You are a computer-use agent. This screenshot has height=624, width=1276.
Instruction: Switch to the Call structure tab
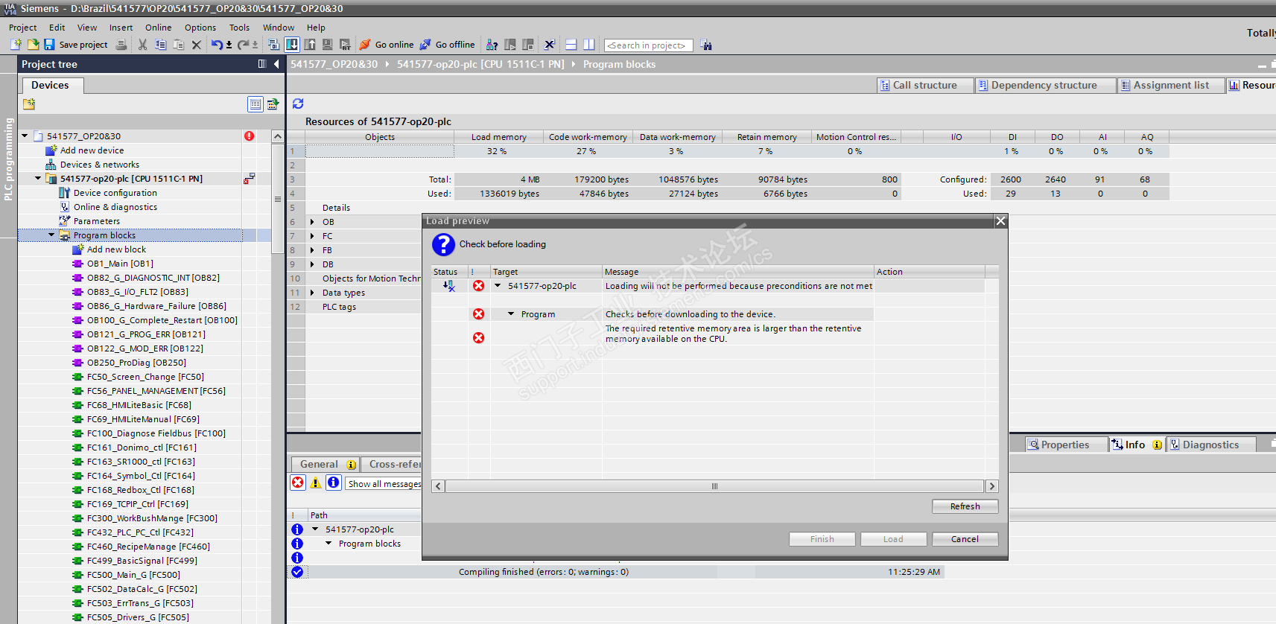pos(925,85)
